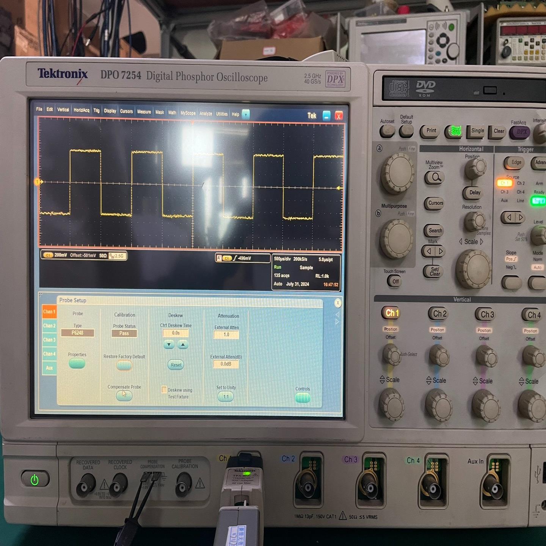Select the Chan 3 tab in Probe Setup

49,340
